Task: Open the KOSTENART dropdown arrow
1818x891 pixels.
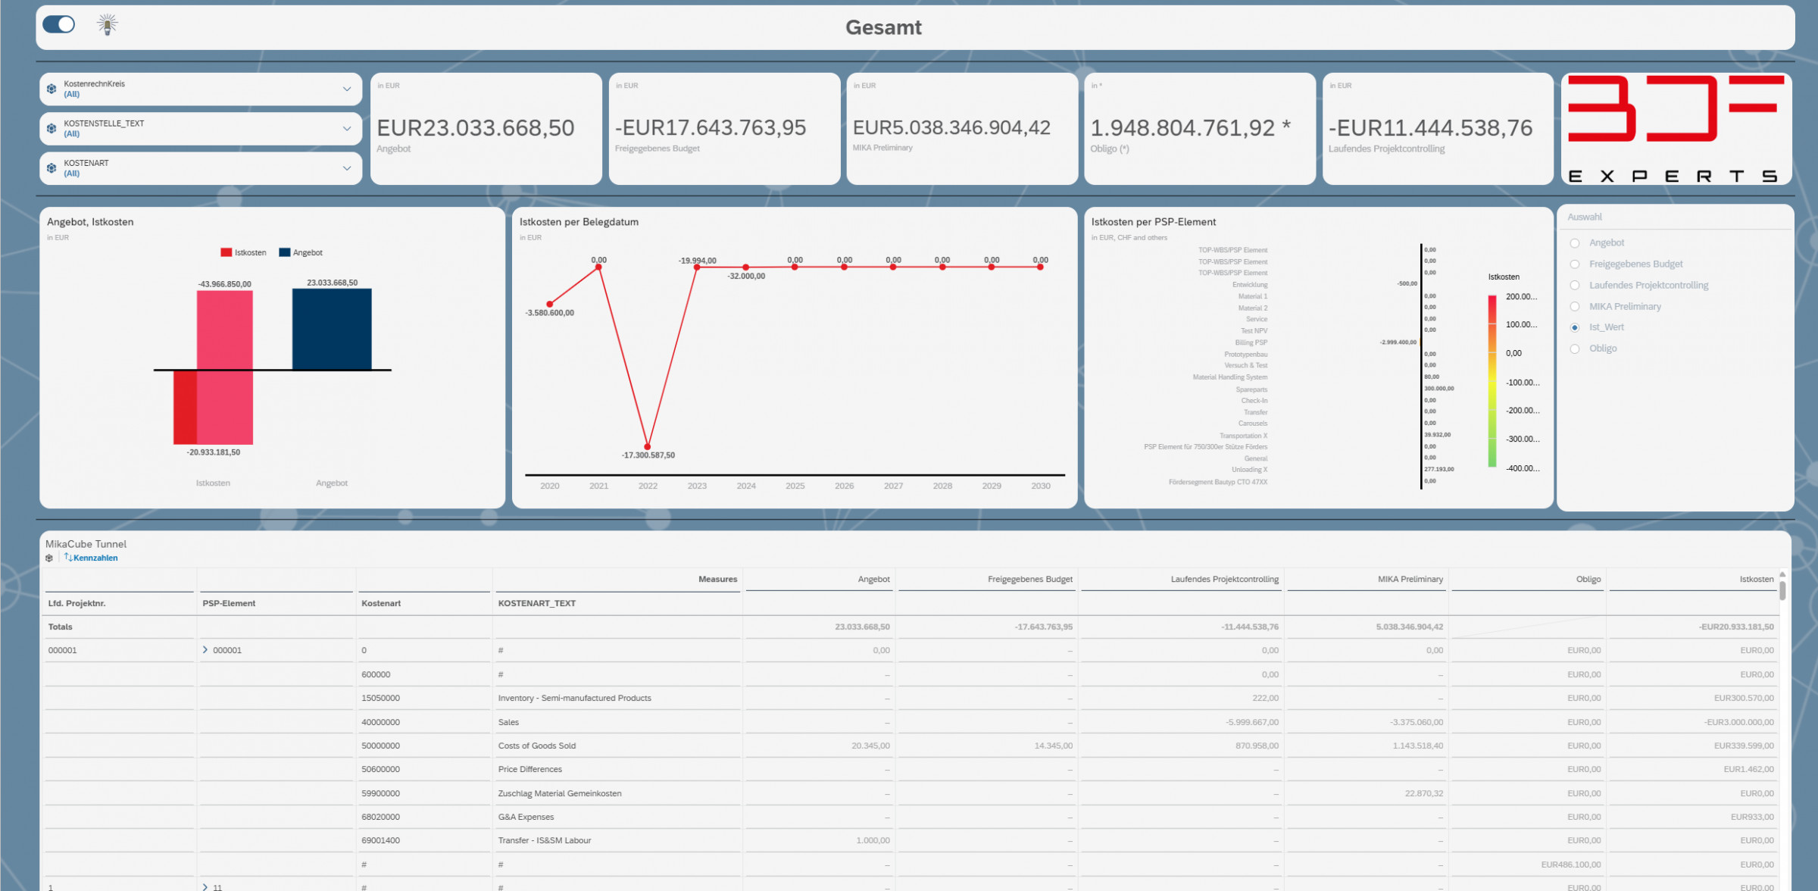Action: 347,168
